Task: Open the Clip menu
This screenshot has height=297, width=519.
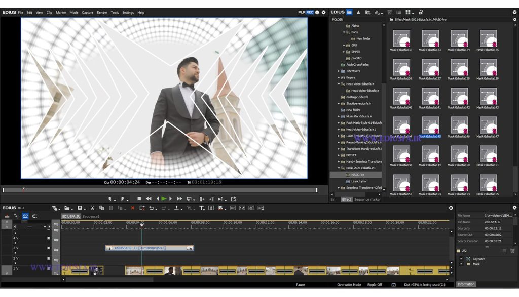Action: (49, 13)
